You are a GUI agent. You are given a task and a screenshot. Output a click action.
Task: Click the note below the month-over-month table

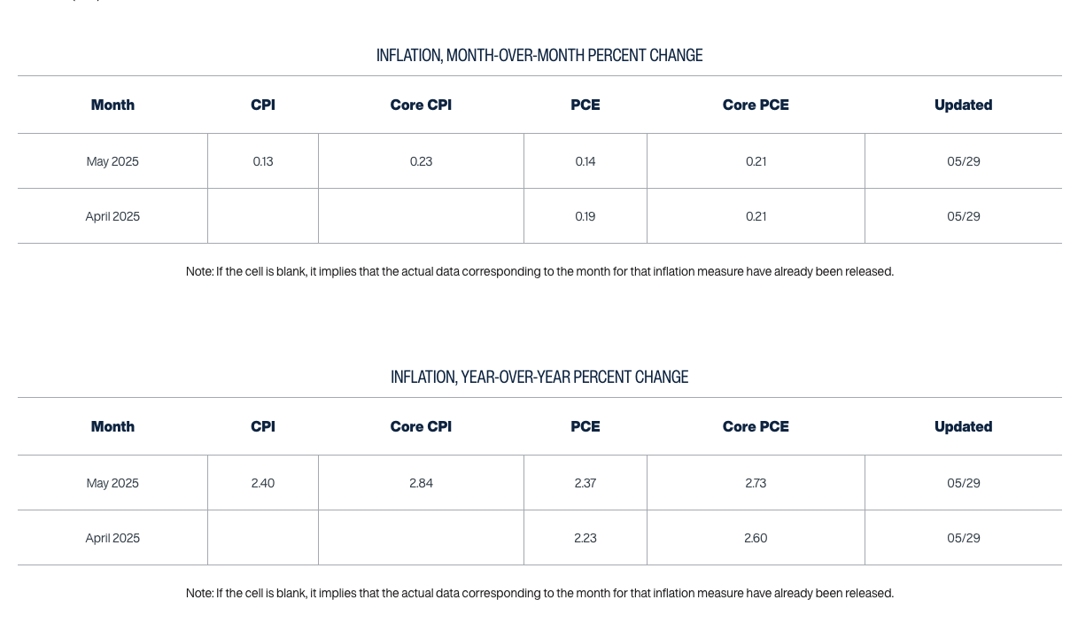pos(539,271)
